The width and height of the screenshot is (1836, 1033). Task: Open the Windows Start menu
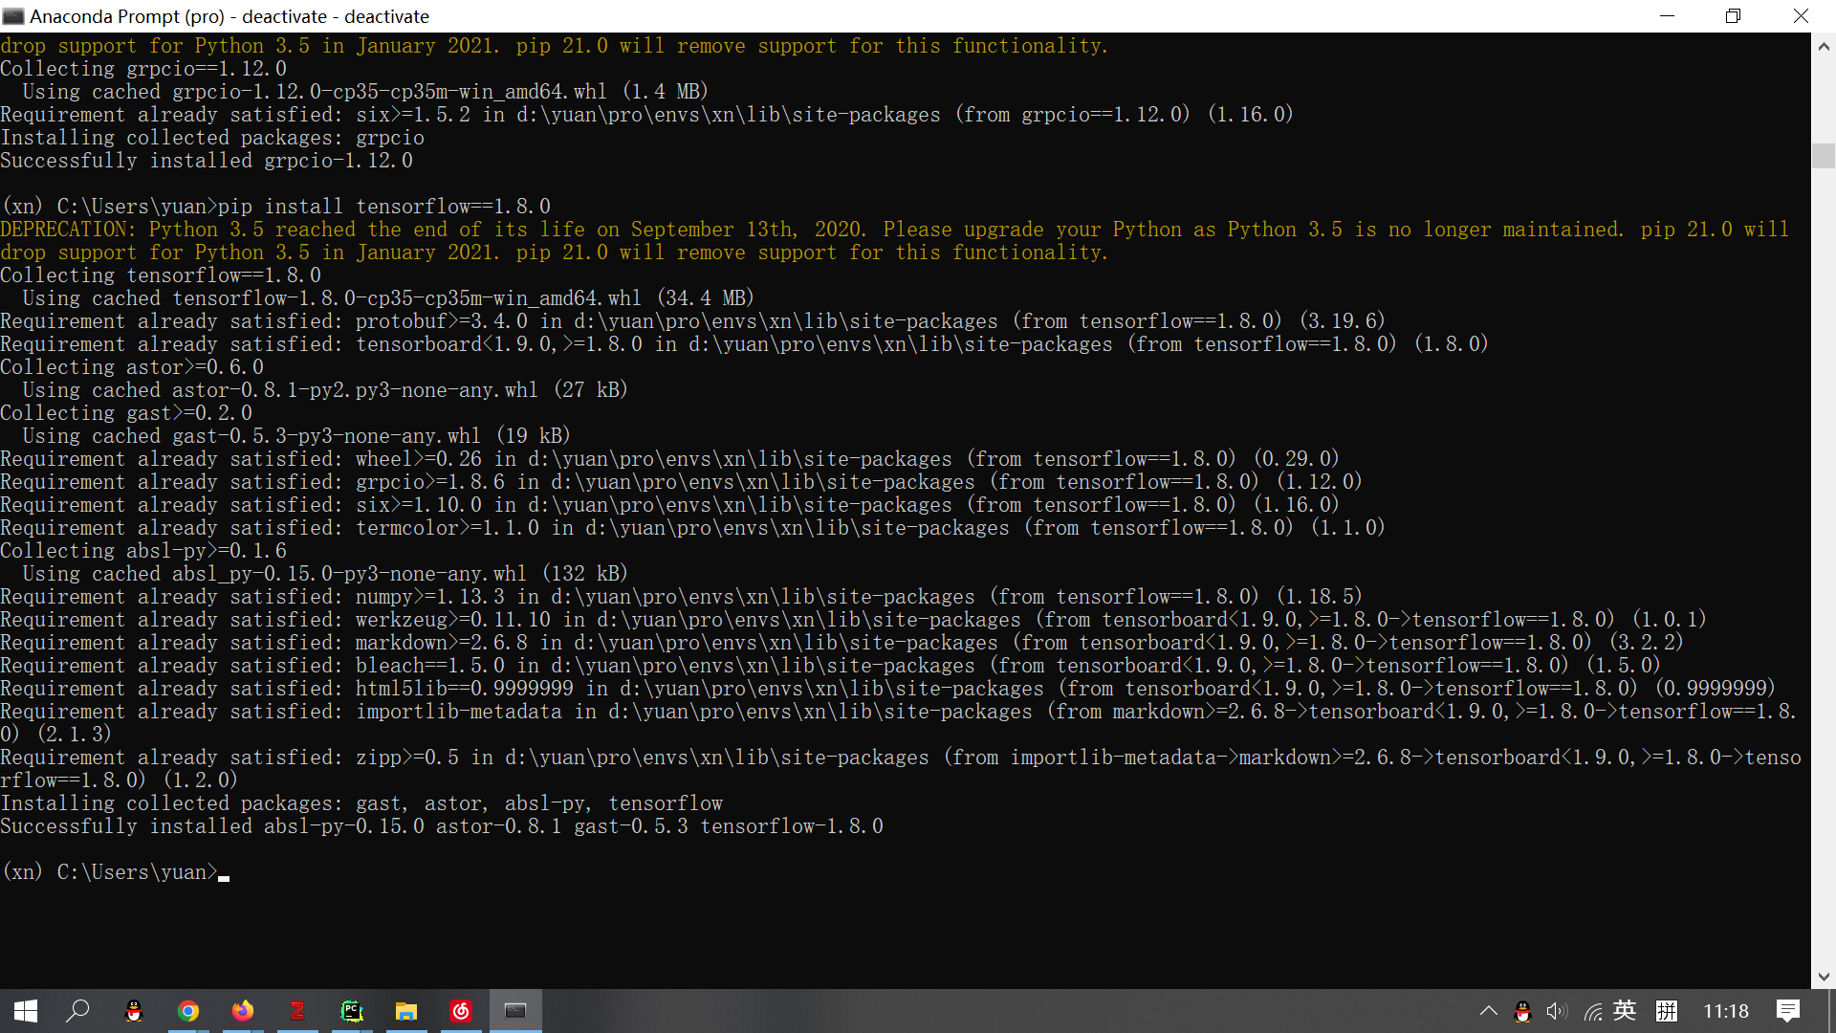(x=26, y=1011)
